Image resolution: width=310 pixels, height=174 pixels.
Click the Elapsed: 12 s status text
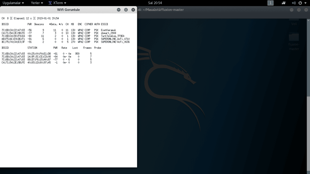22,18
